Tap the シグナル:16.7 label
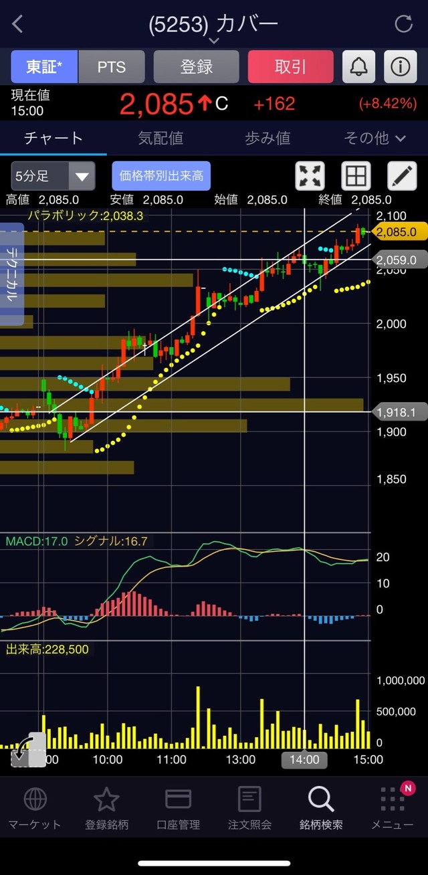Viewport: 428px width, 875px height. 111,541
